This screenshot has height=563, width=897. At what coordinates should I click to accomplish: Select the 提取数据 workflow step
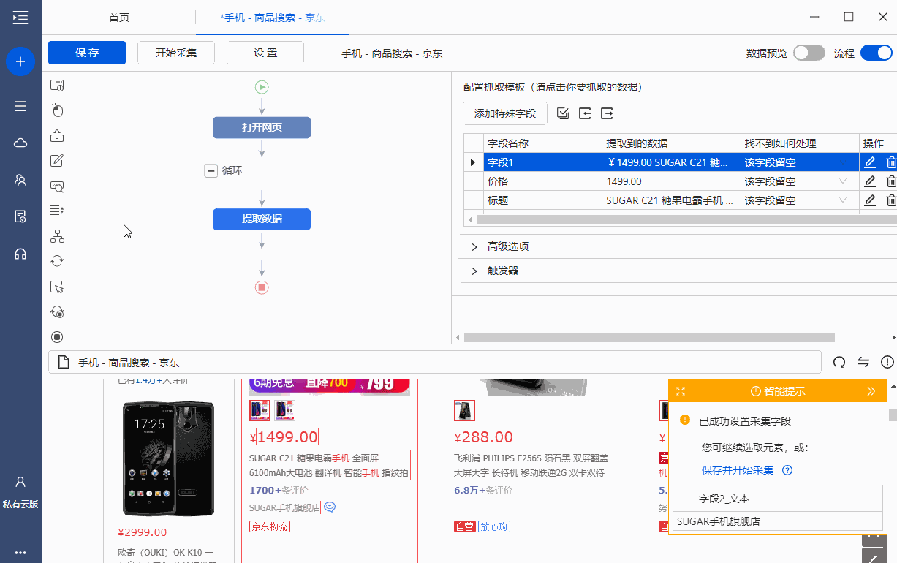point(262,219)
